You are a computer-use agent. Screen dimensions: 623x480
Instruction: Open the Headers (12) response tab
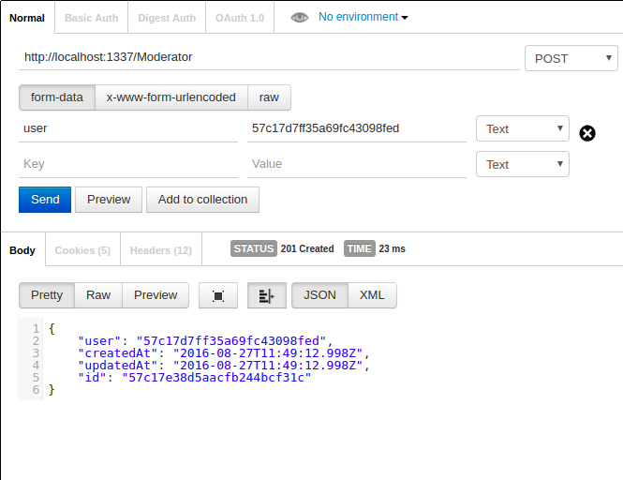pos(160,250)
